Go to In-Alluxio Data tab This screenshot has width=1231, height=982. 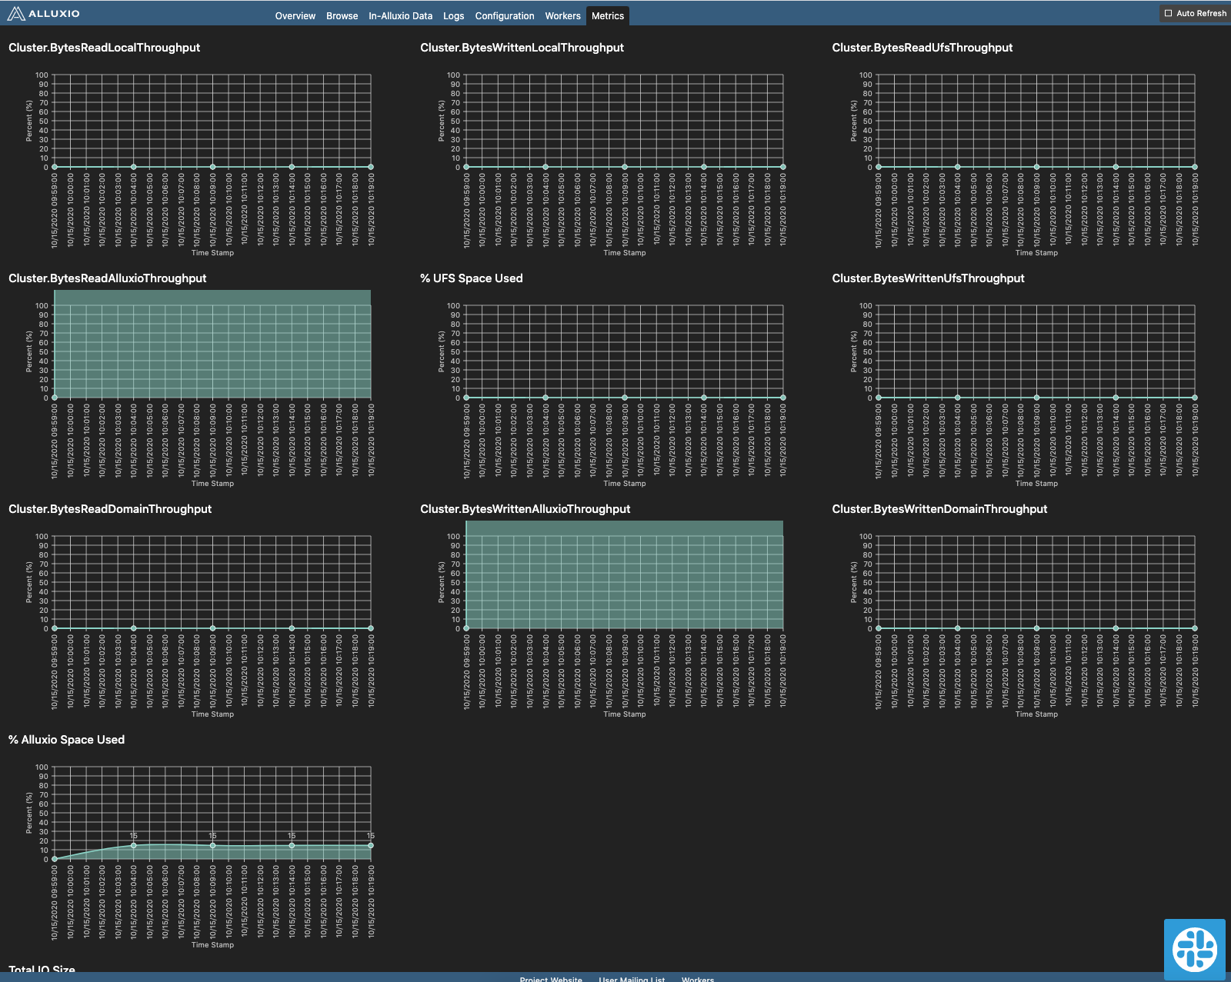400,16
